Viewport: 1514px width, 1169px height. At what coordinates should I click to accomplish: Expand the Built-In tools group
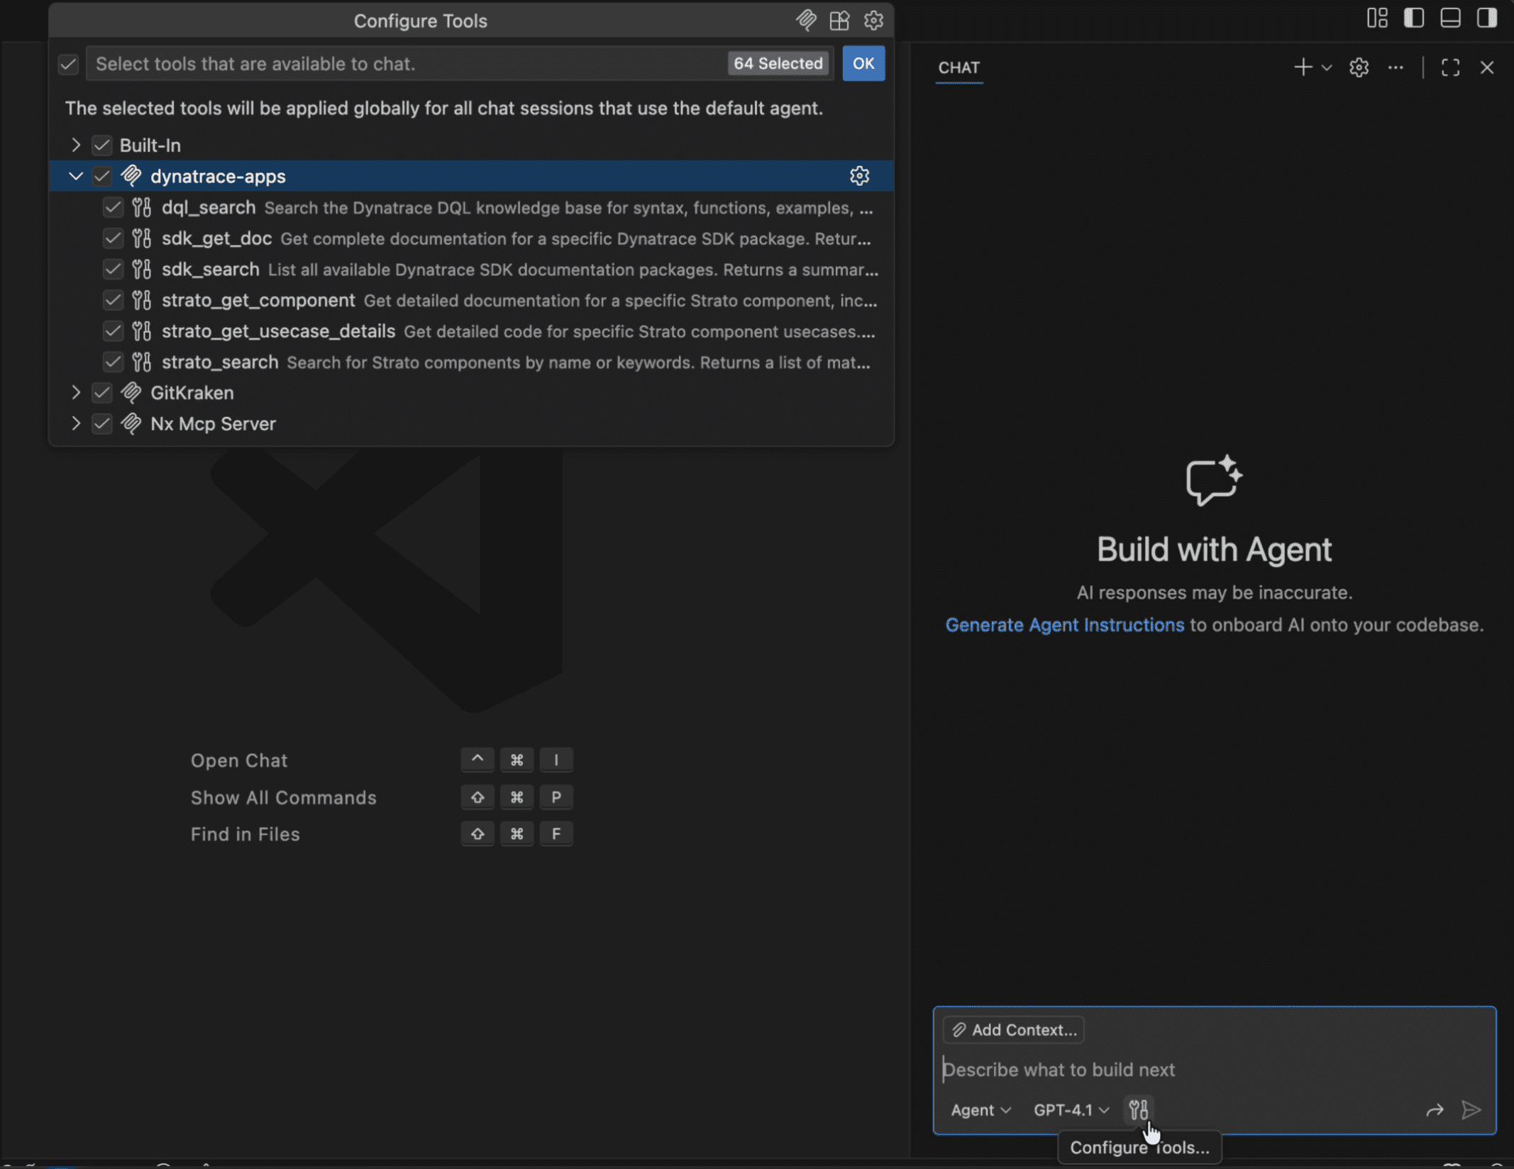tap(75, 145)
